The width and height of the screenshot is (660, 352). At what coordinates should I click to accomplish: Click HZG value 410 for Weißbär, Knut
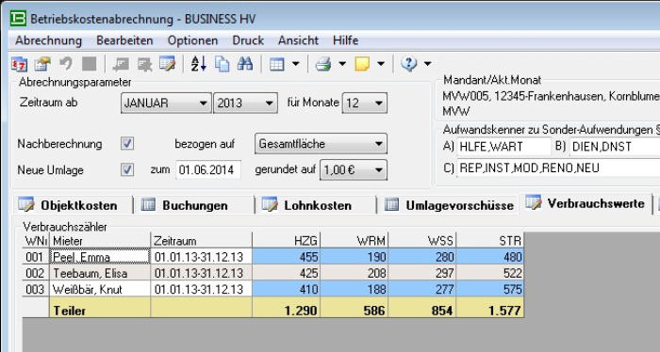[287, 289]
